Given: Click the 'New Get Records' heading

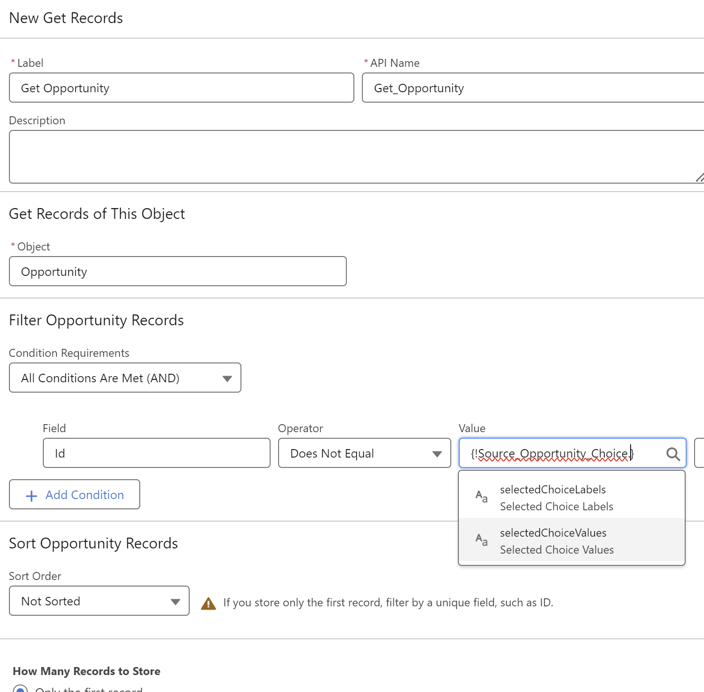Looking at the screenshot, I should pos(66,18).
